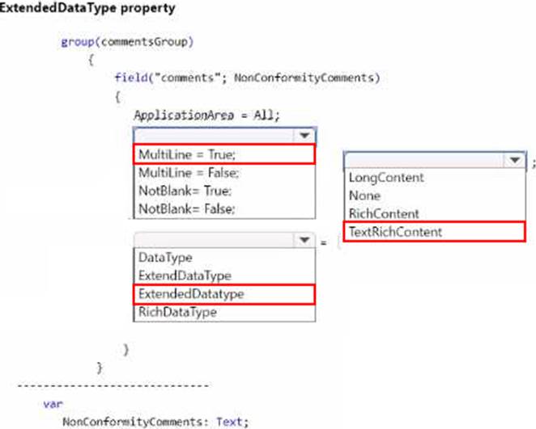Click the 'ApplicationArea = All;' code line
The image size is (536, 429).
206,115
